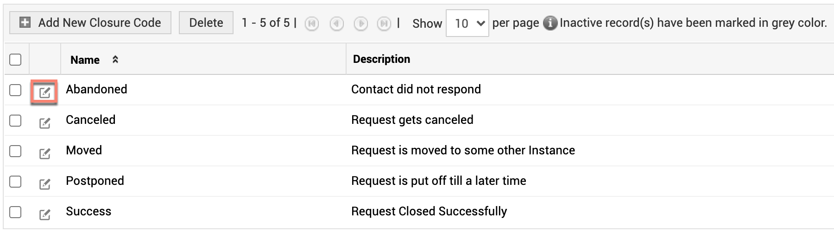The image size is (834, 232).
Task: Sort by the Name column arrow
Action: coord(115,60)
